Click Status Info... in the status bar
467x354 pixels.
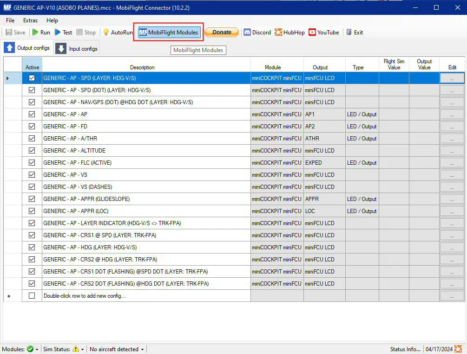point(405,349)
